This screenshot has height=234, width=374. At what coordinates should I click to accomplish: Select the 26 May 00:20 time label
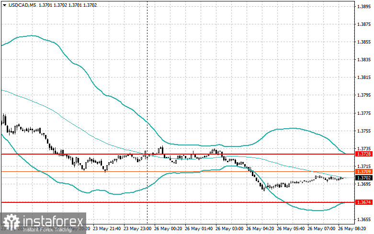(x=168, y=229)
